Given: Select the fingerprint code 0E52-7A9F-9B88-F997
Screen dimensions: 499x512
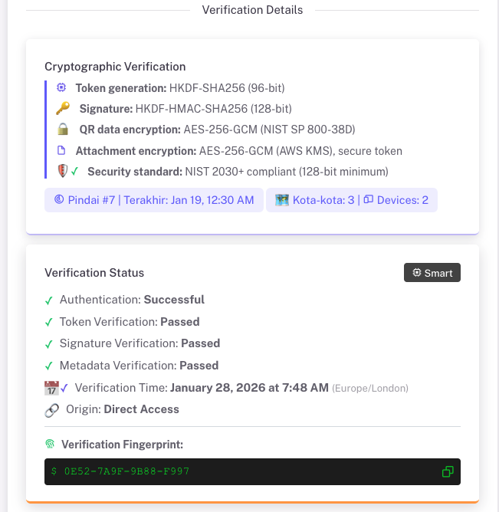Looking at the screenshot, I should (x=126, y=471).
